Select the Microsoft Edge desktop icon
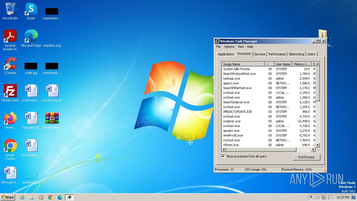Viewport: 357px width, 201px height. tap(31, 39)
